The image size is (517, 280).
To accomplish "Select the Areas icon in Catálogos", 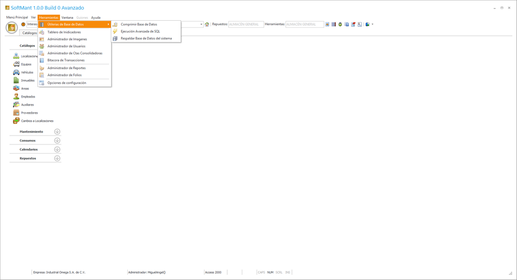I will click(x=16, y=88).
